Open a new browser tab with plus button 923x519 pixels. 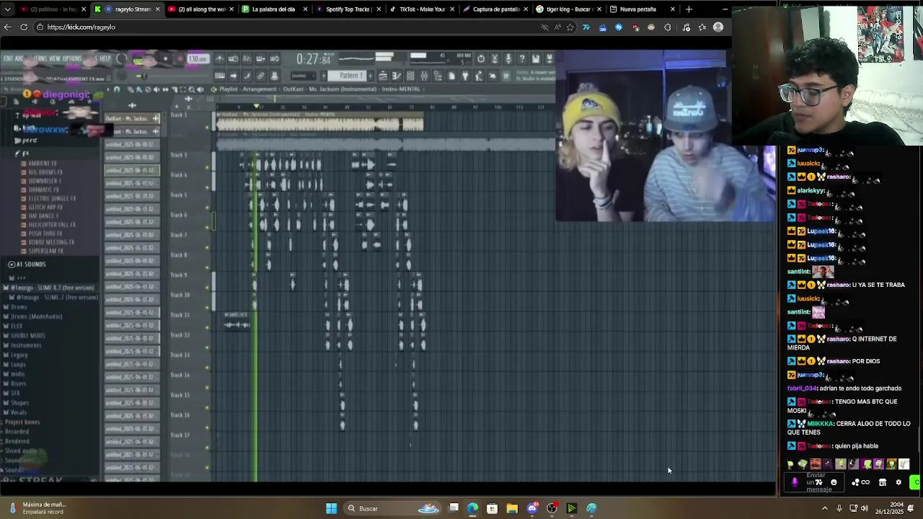coord(689,9)
